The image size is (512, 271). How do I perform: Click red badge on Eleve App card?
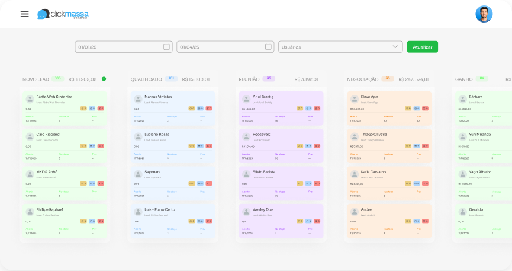click(x=426, y=109)
